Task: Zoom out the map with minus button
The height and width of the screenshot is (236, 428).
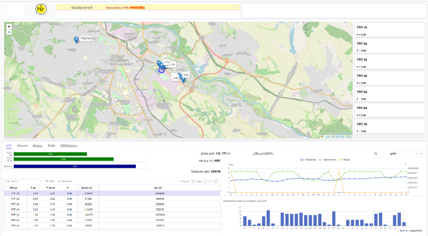Action: click(9, 32)
